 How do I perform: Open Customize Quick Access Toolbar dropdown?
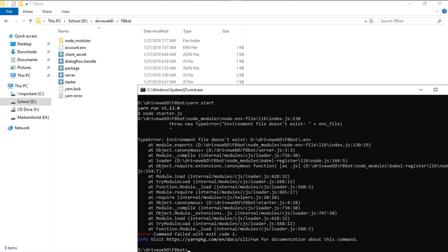coord(27,4)
